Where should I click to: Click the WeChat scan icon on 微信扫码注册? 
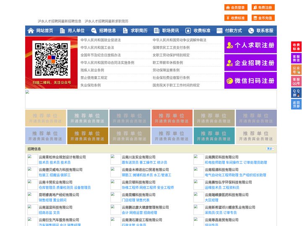229,81
